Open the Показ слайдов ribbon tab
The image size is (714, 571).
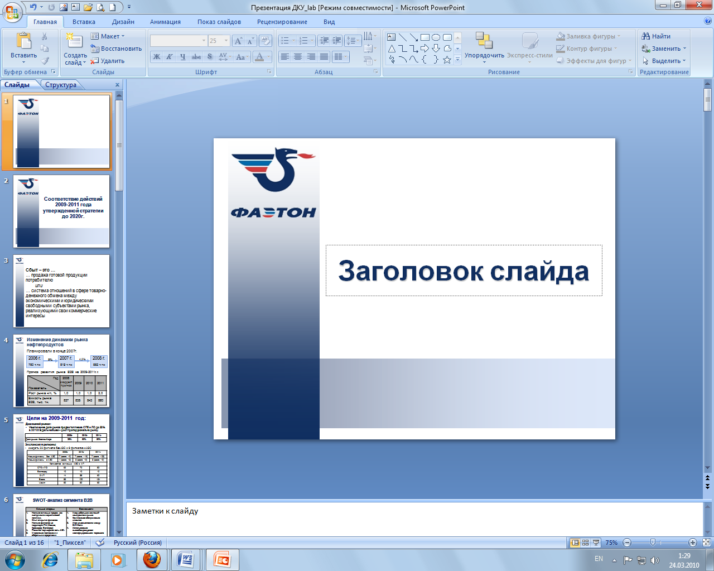(x=219, y=22)
